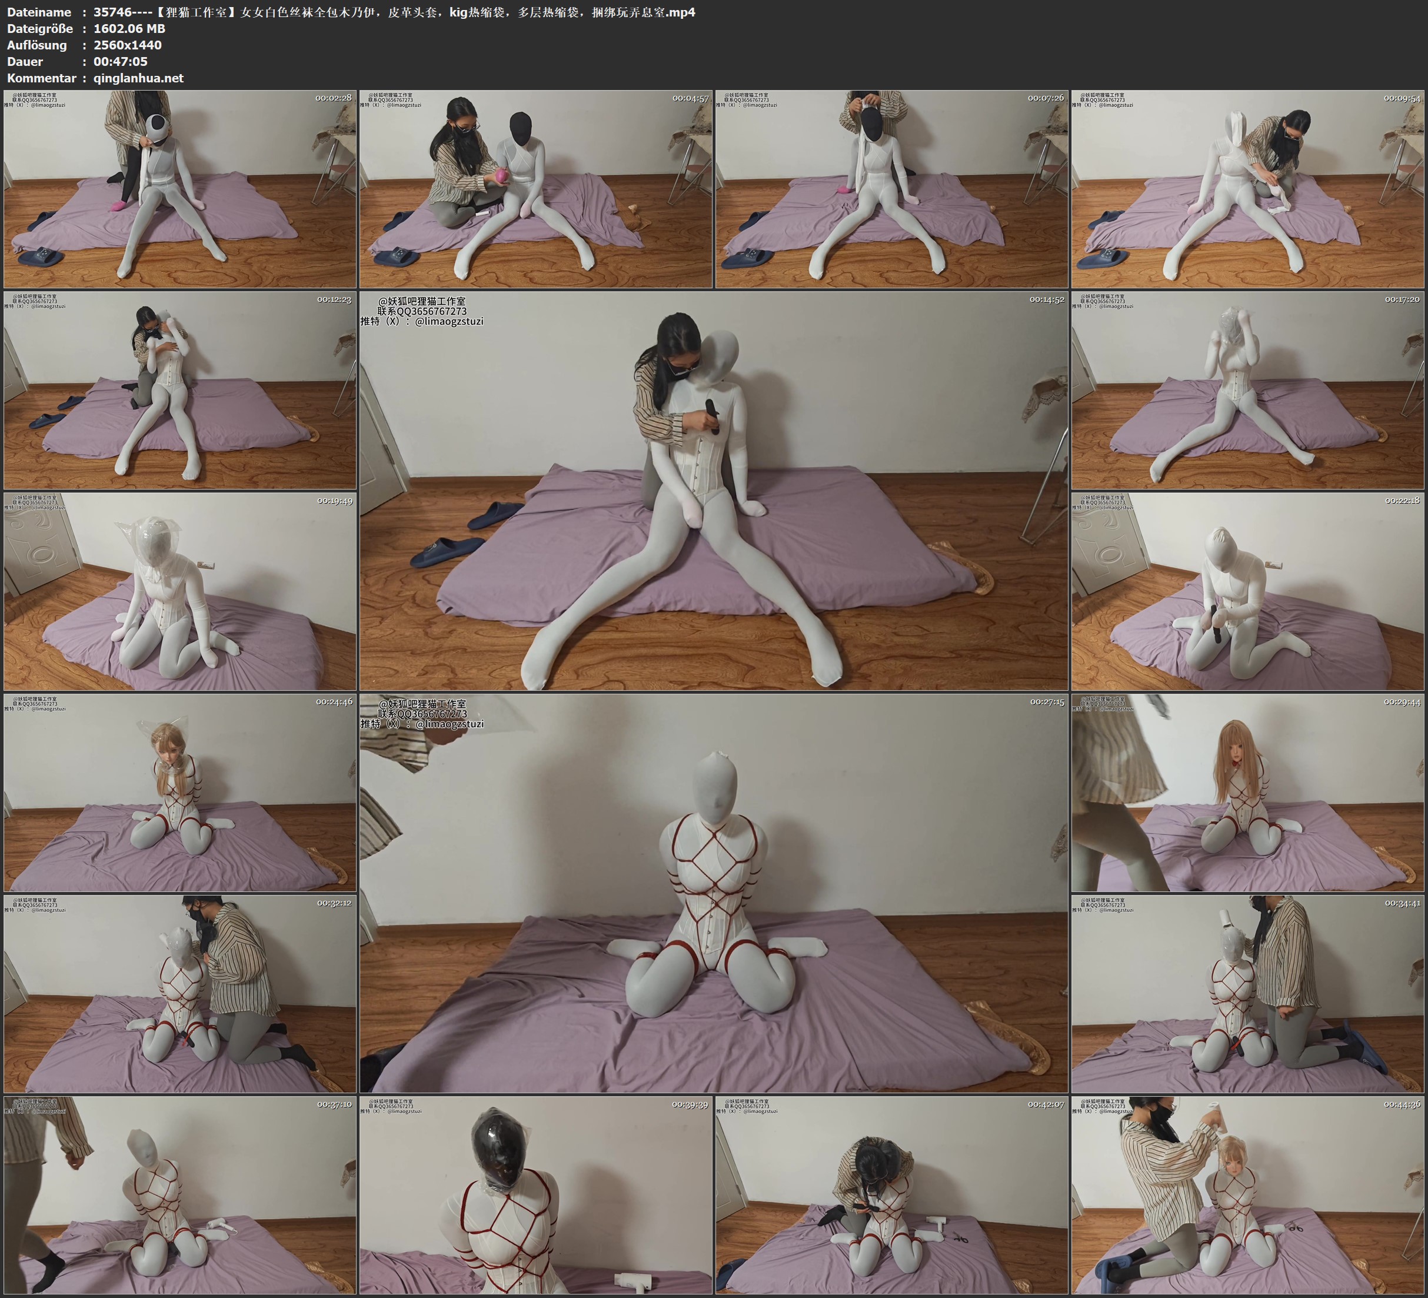This screenshot has height=1298, width=1428.
Task: Select the frame at 00:04:57
Action: pyautogui.click(x=535, y=188)
